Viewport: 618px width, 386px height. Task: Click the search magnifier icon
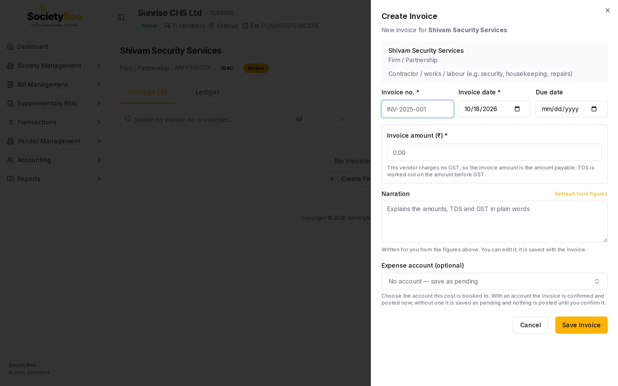click(x=128, y=119)
